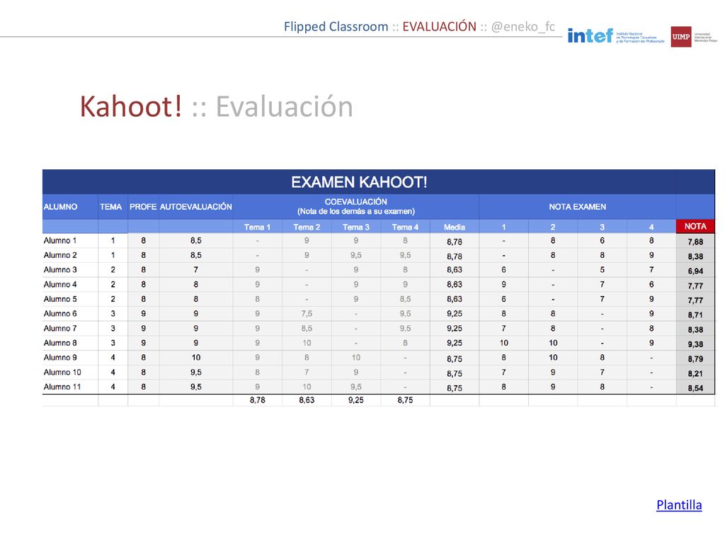Click the PROFE column header
This screenshot has width=725, height=544.
pos(143,207)
